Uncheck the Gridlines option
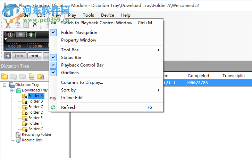 [106, 73]
